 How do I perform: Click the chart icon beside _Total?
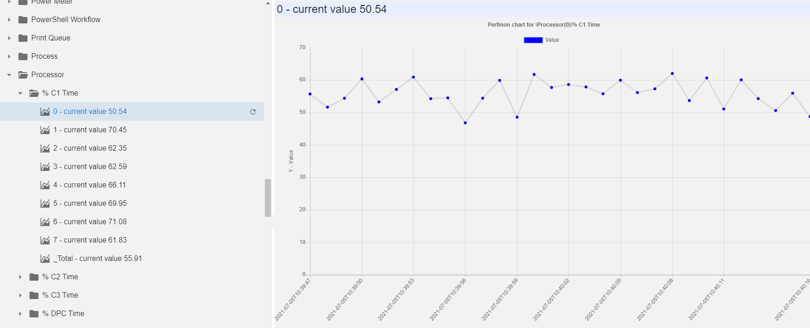pyautogui.click(x=45, y=259)
